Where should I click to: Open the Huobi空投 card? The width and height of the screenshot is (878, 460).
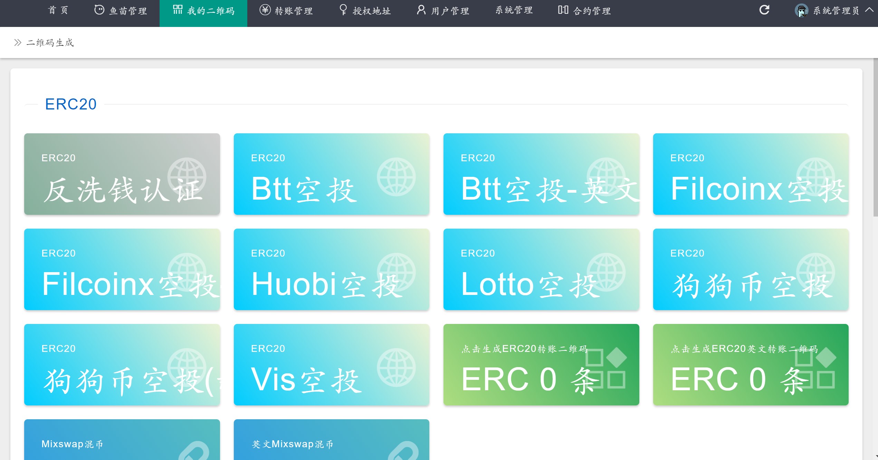(331, 270)
